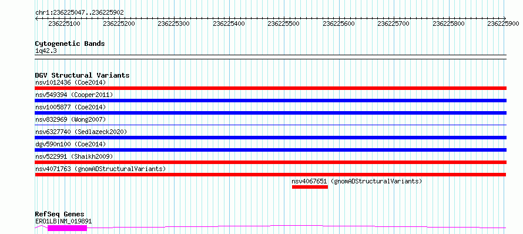Click the nsv1012436 (Coe2014) variant label
Image resolution: width=523 pixels, height=234 pixels.
click(71, 82)
